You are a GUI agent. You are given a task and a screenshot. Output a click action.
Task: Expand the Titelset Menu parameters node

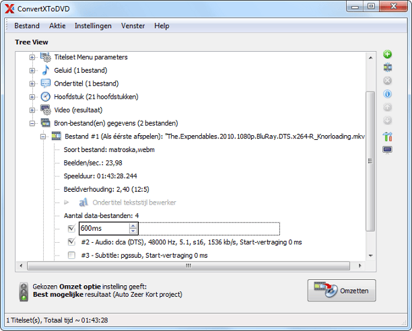(32, 57)
